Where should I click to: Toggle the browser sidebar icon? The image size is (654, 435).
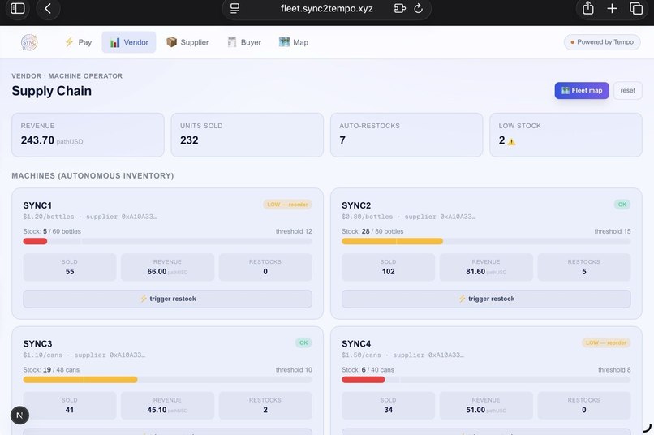tap(18, 8)
